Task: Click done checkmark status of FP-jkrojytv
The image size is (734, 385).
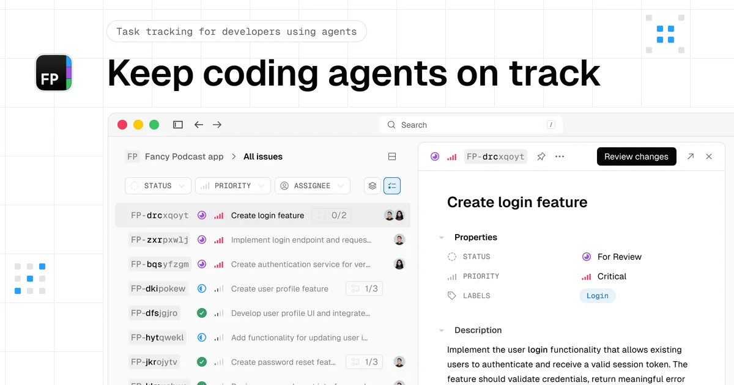Action: coord(202,362)
